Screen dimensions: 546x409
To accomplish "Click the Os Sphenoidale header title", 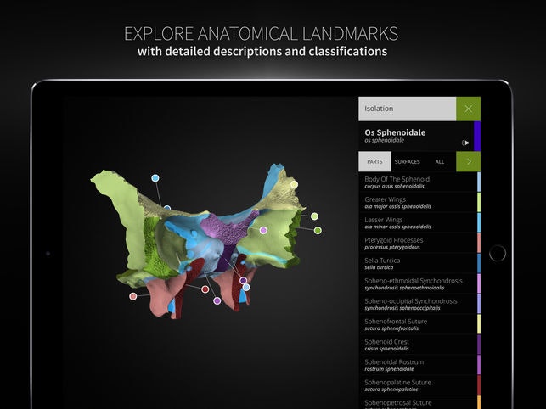I will click(x=395, y=132).
